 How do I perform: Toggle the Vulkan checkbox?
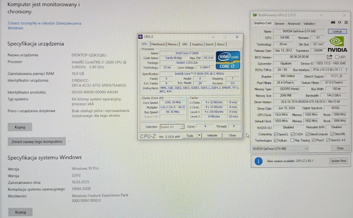point(275,140)
